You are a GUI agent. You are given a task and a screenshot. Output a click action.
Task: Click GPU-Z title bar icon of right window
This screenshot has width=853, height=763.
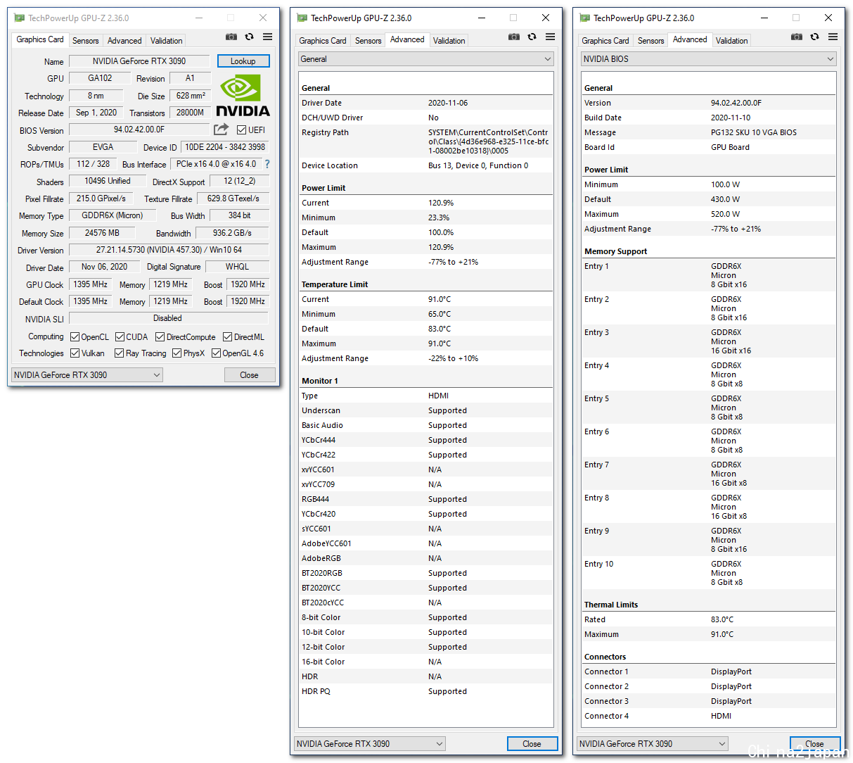(585, 18)
